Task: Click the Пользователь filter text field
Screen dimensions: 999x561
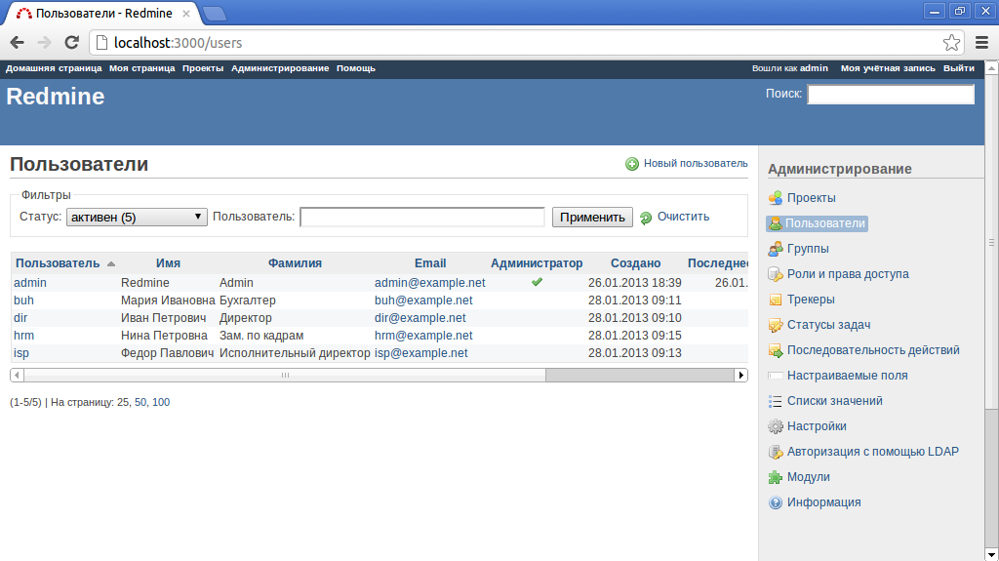Action: coord(421,217)
